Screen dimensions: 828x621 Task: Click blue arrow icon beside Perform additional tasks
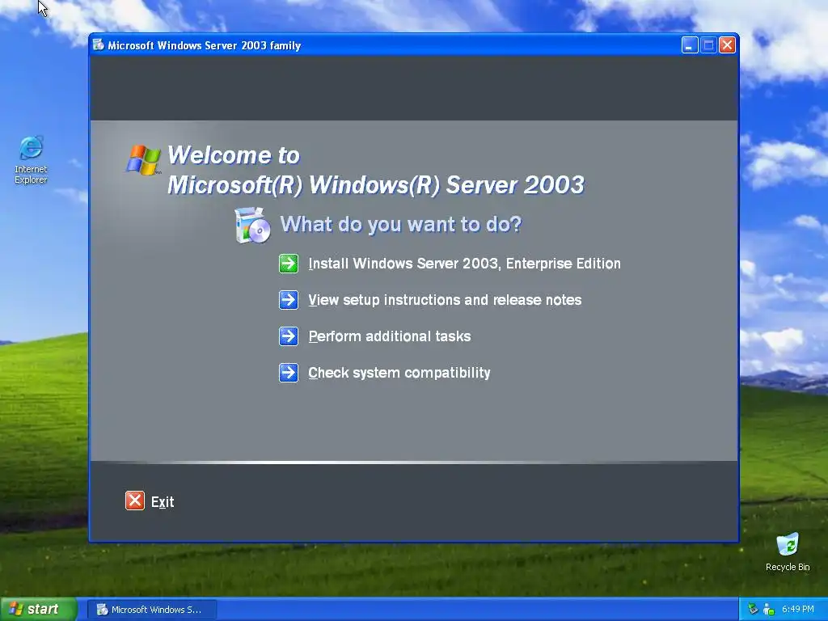pos(289,336)
